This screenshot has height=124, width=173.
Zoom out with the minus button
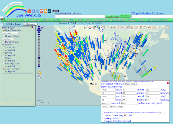(39, 66)
